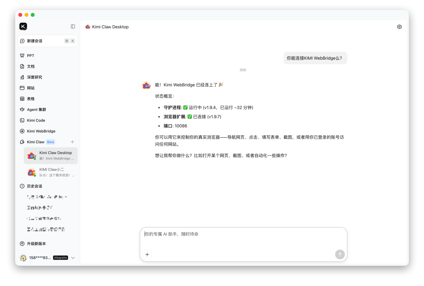
Task: Click the robot icon in chat header
Action: click(x=88, y=27)
